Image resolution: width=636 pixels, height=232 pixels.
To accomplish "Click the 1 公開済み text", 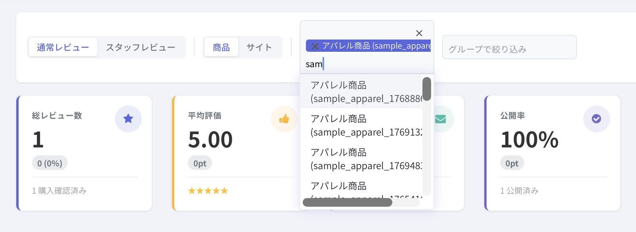I will [x=519, y=191].
